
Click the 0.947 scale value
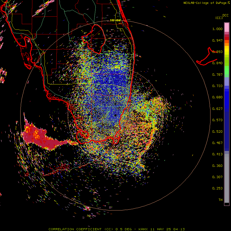click(x=217, y=40)
